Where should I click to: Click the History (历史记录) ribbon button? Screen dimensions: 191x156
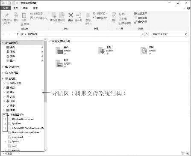pos(125,23)
